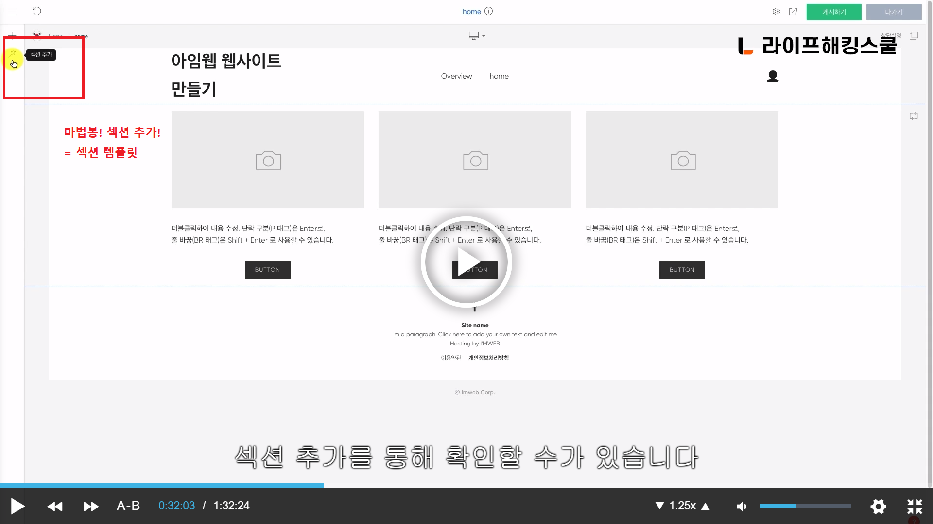Click the magic wand add-section icon
The width and height of the screenshot is (933, 524).
(x=13, y=54)
